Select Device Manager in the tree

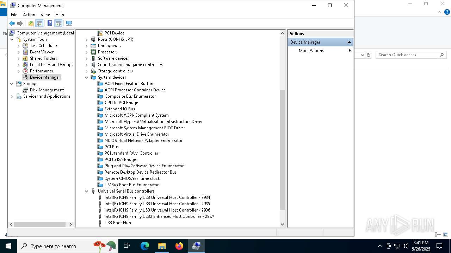[45, 77]
